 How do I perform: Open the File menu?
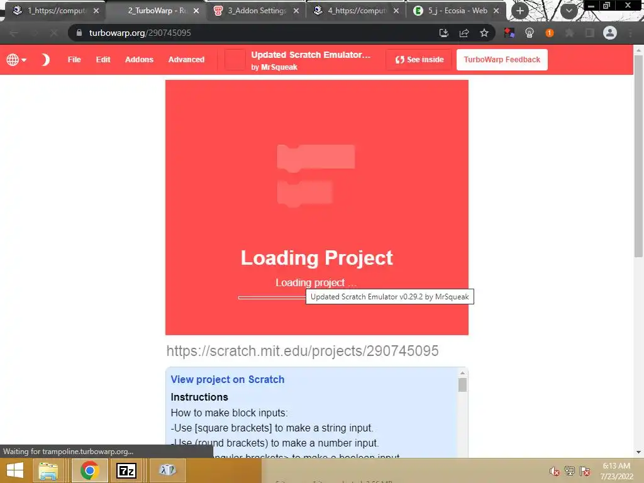pyautogui.click(x=74, y=60)
